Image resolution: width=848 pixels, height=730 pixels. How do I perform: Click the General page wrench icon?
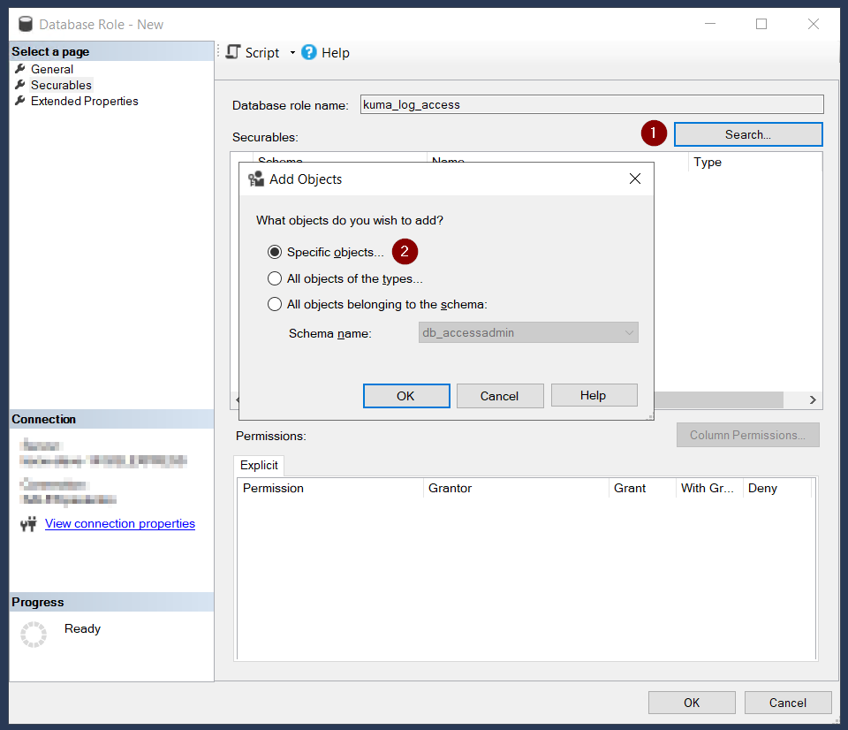20,69
